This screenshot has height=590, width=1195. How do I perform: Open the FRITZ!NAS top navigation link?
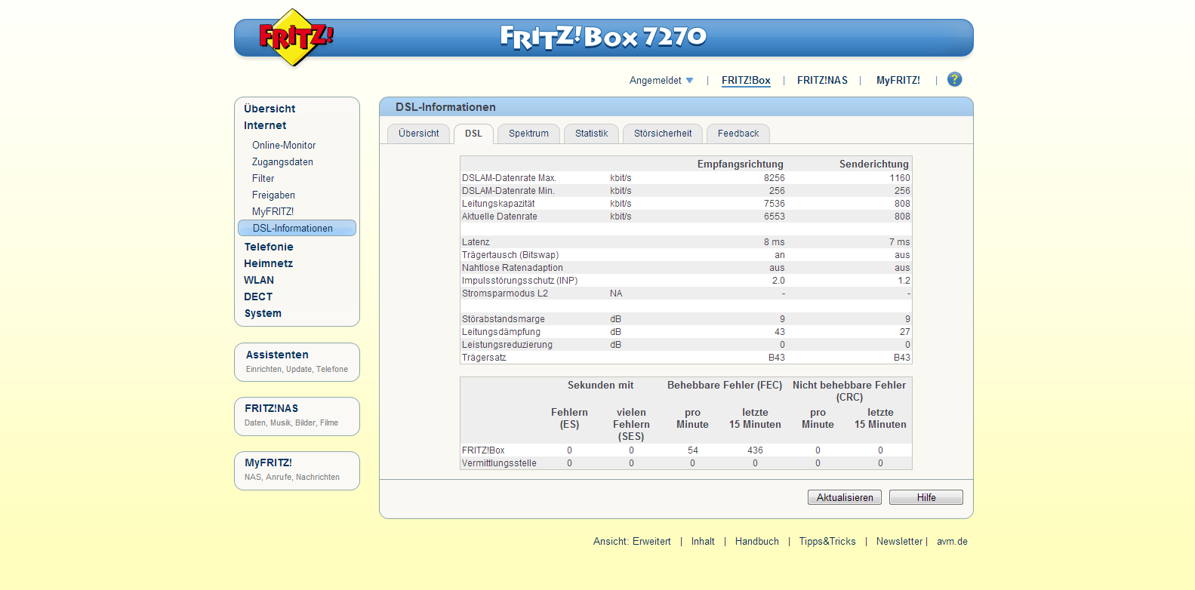click(822, 80)
